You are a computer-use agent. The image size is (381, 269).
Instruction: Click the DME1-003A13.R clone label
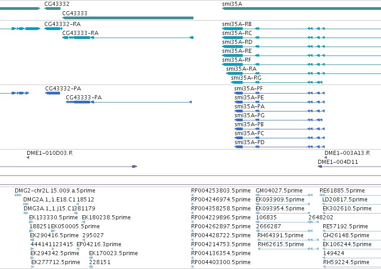click(347, 153)
